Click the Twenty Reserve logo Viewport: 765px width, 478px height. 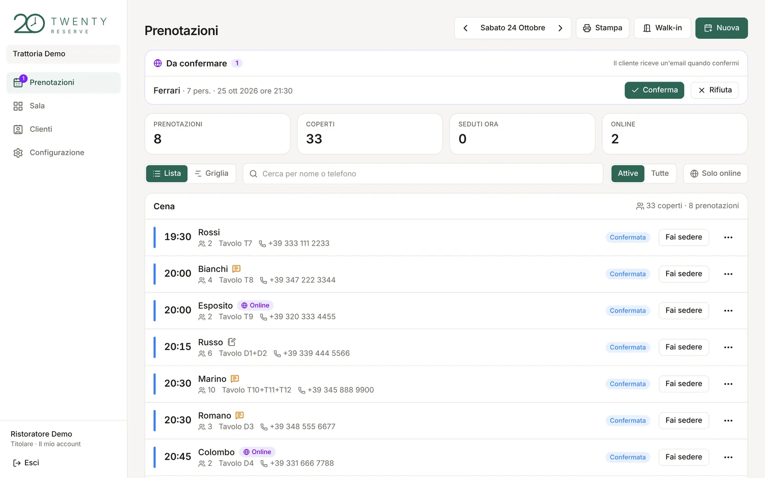click(x=60, y=24)
